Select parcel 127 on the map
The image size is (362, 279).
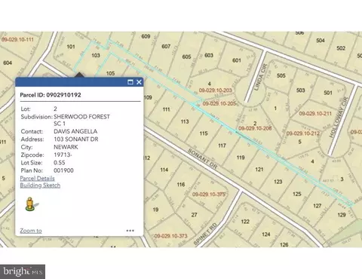(x=318, y=206)
